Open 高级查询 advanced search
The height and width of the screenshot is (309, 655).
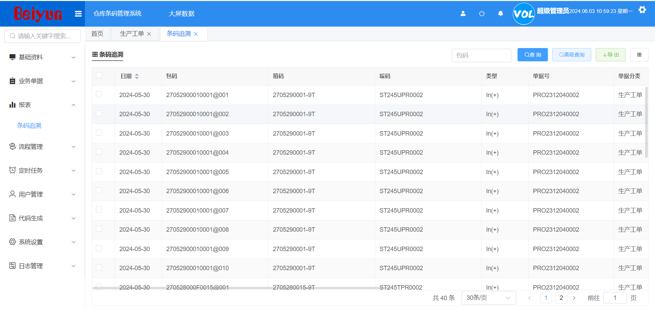[572, 55]
